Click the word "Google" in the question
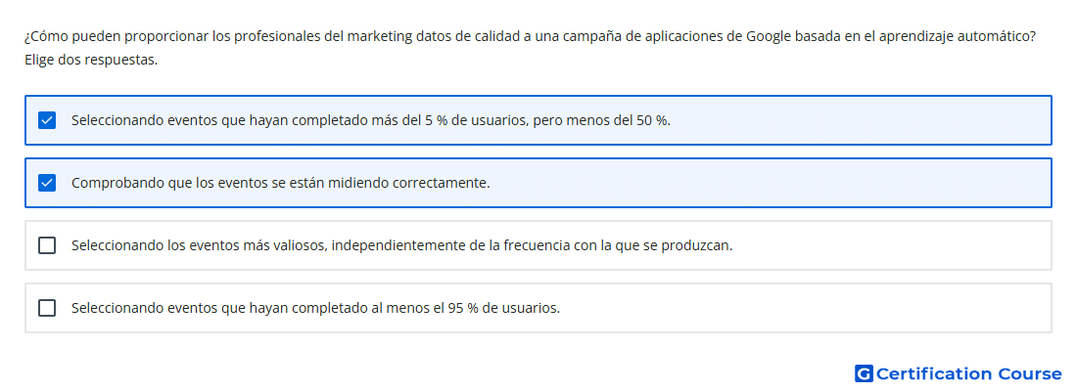The height and width of the screenshot is (392, 1077). 768,36
